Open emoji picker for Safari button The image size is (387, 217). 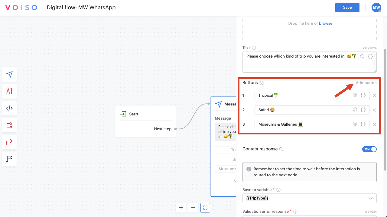coord(355,109)
